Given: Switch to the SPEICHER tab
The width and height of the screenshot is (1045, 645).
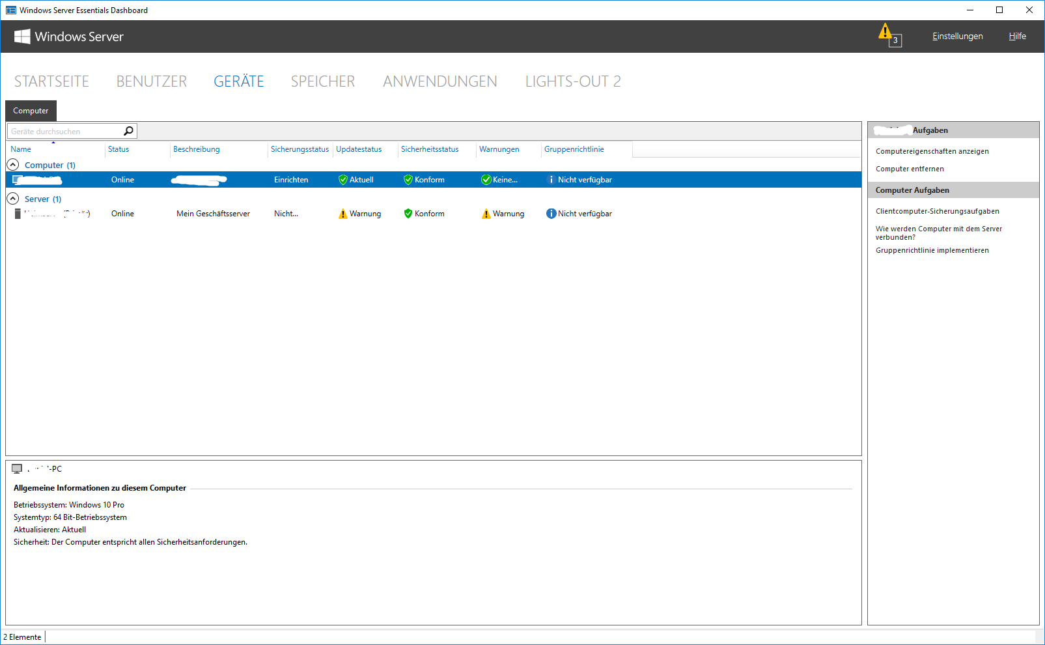Looking at the screenshot, I should [x=323, y=81].
